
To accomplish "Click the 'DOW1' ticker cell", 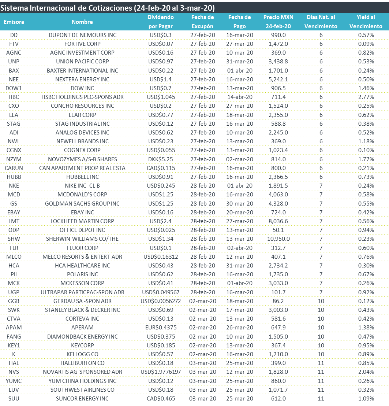I will coord(14,88).
